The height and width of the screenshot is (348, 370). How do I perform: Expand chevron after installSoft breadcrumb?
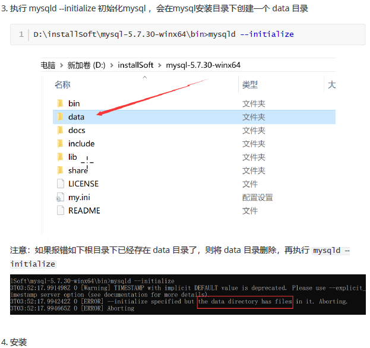point(160,65)
